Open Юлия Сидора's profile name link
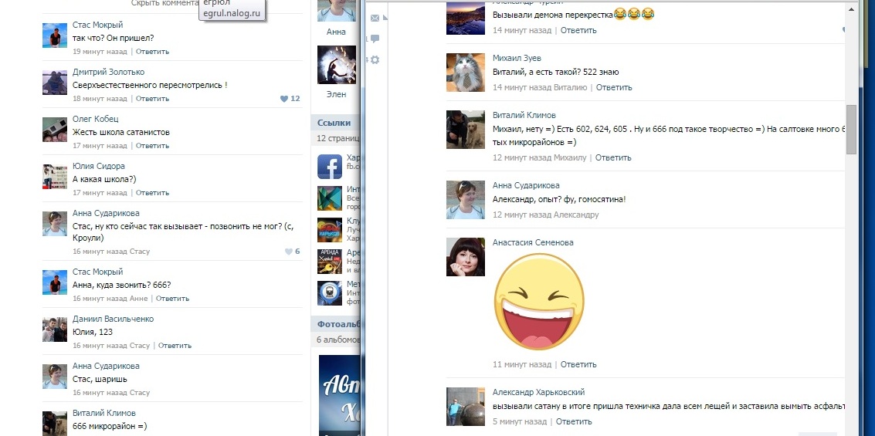Image resolution: width=875 pixels, height=436 pixels. coord(99,166)
